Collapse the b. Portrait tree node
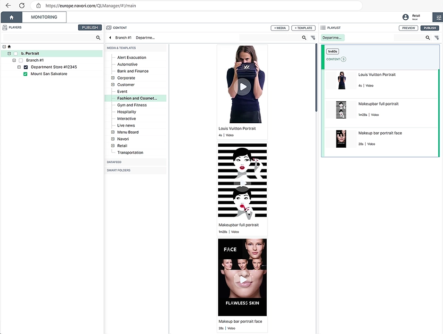Image resolution: width=443 pixels, height=334 pixels. pos(9,53)
